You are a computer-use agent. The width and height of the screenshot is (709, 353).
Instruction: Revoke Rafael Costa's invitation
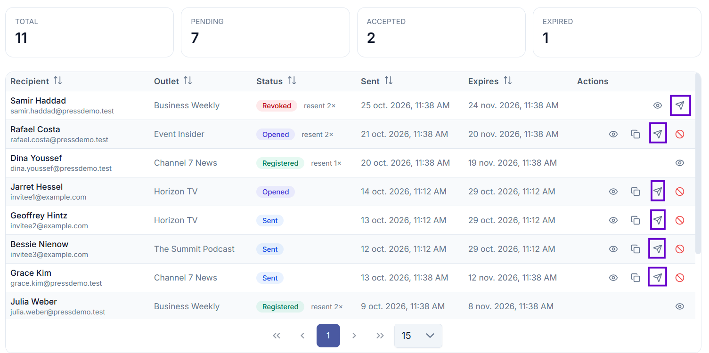680,134
